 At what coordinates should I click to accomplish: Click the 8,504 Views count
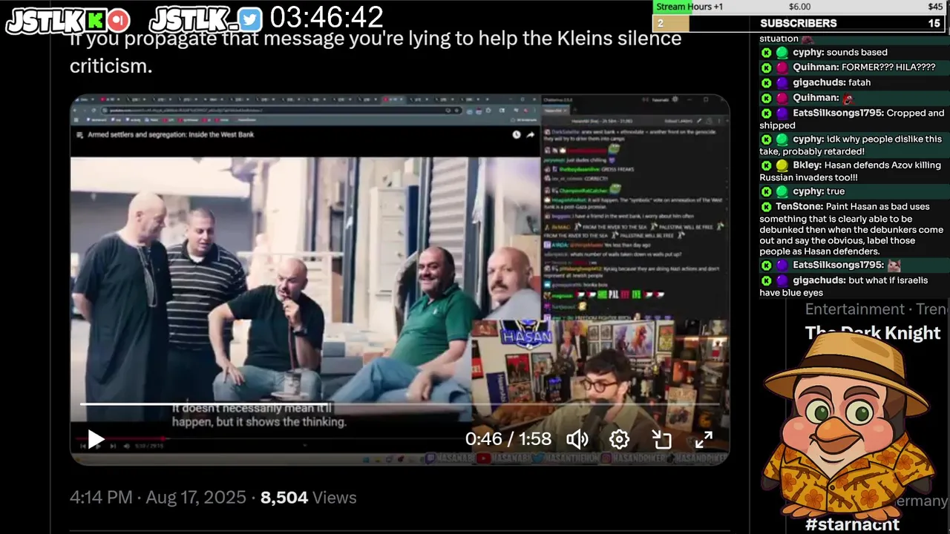tap(308, 498)
